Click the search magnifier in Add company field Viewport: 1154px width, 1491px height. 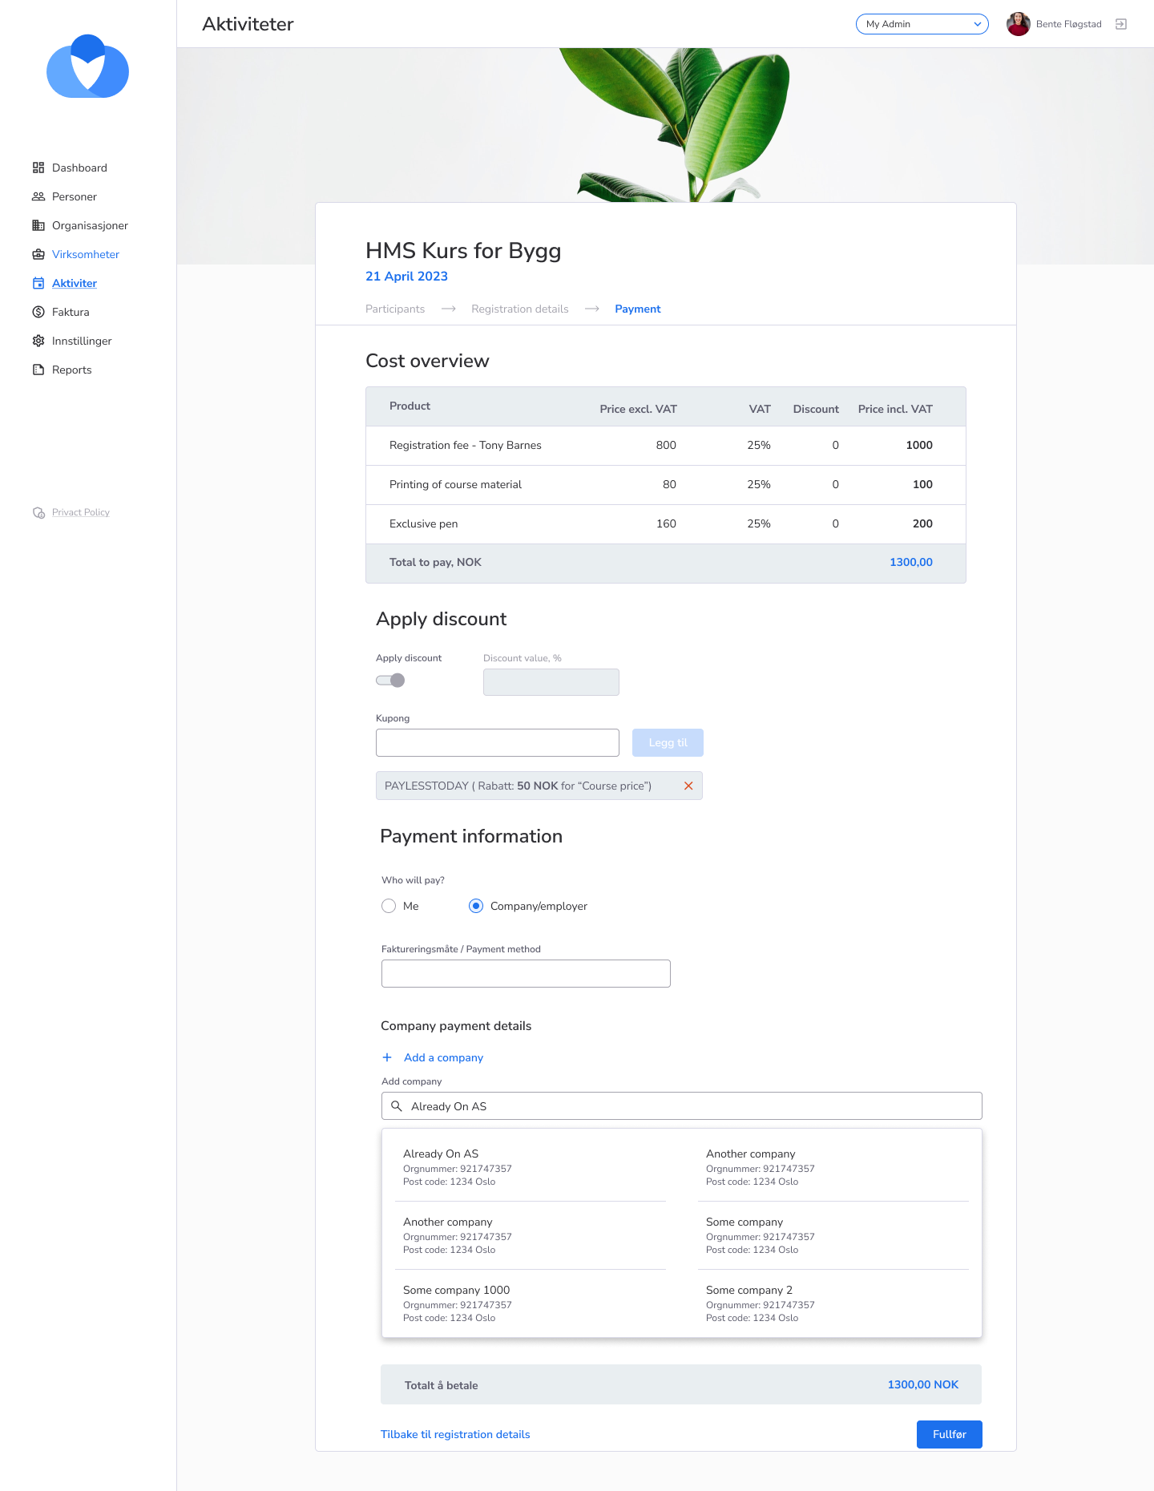[x=397, y=1106]
